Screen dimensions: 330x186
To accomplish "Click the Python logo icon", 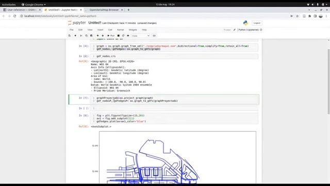I will pos(245,23).
